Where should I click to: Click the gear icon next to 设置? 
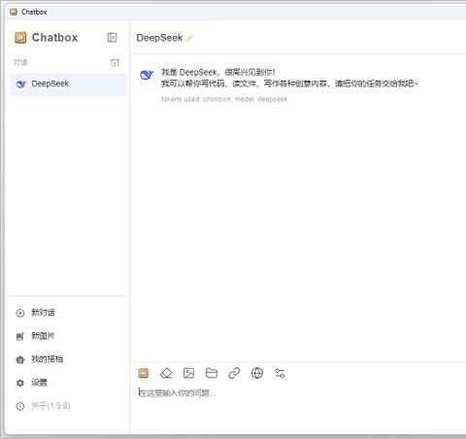20,383
